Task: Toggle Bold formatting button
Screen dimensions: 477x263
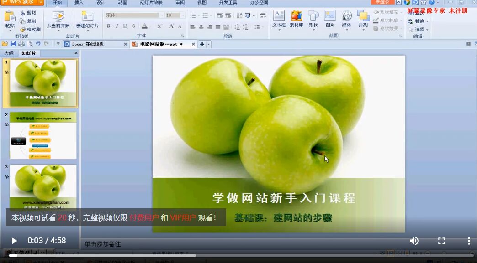Action: (x=109, y=26)
